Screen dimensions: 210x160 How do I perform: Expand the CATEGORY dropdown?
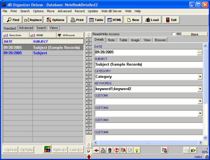coord(200,77)
